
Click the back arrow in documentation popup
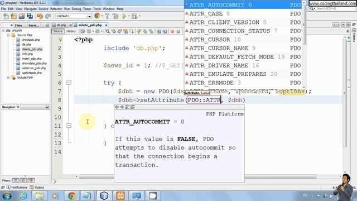[x=117, y=107]
